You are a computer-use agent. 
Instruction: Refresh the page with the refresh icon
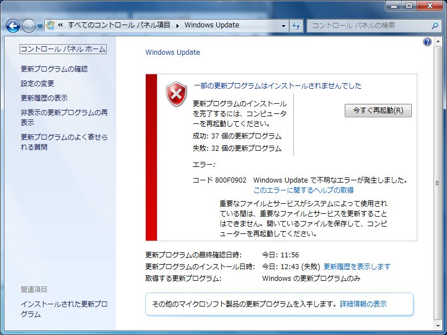(296, 26)
